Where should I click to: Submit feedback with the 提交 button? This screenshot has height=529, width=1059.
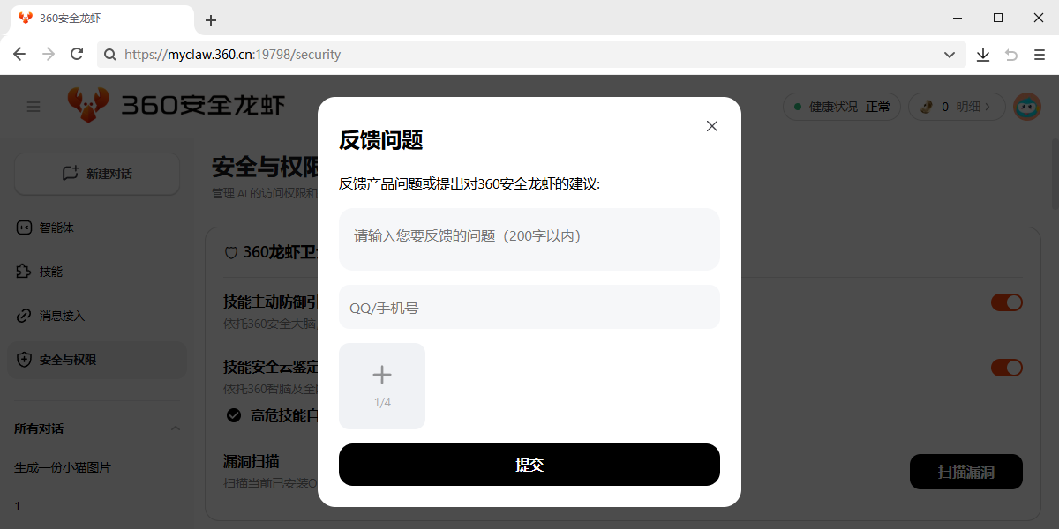(529, 465)
